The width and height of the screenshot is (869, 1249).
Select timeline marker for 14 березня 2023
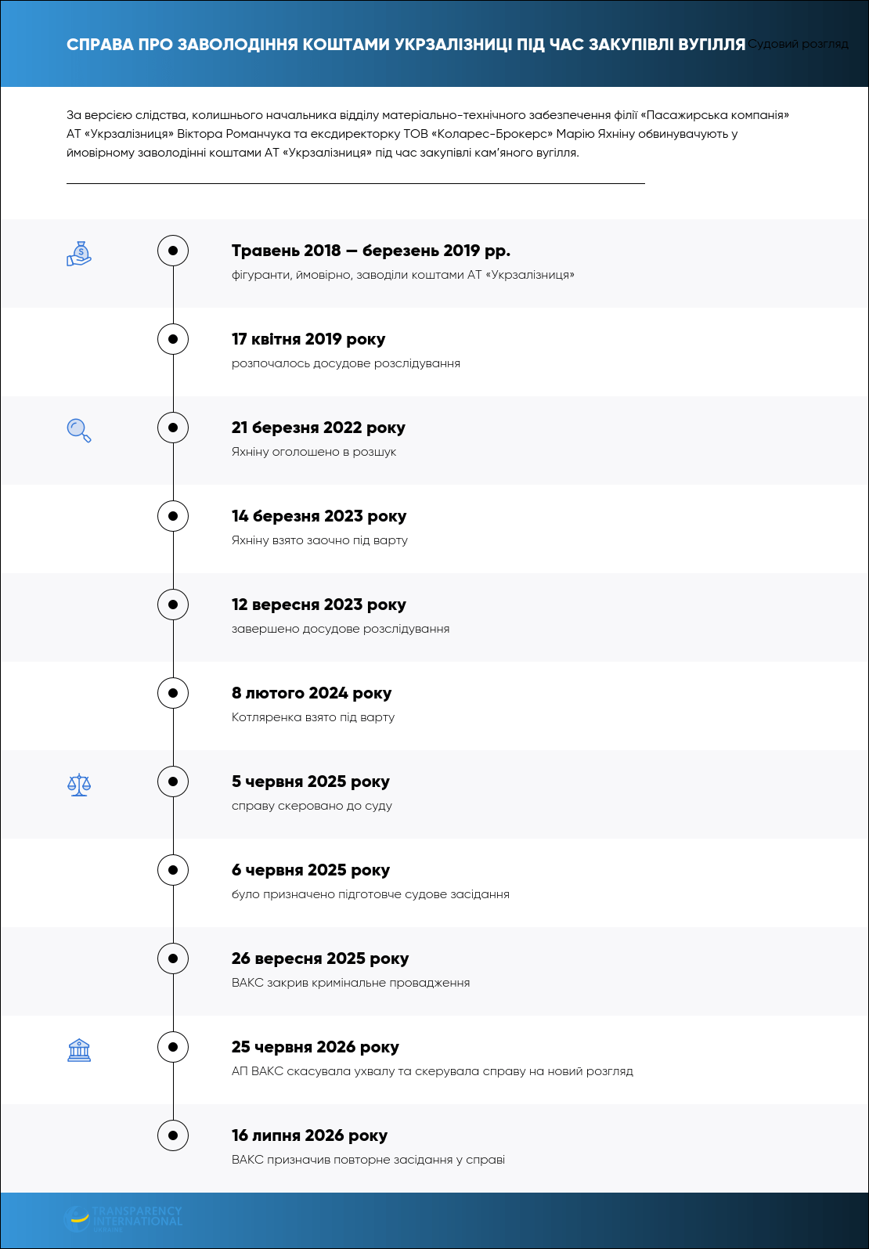point(173,516)
